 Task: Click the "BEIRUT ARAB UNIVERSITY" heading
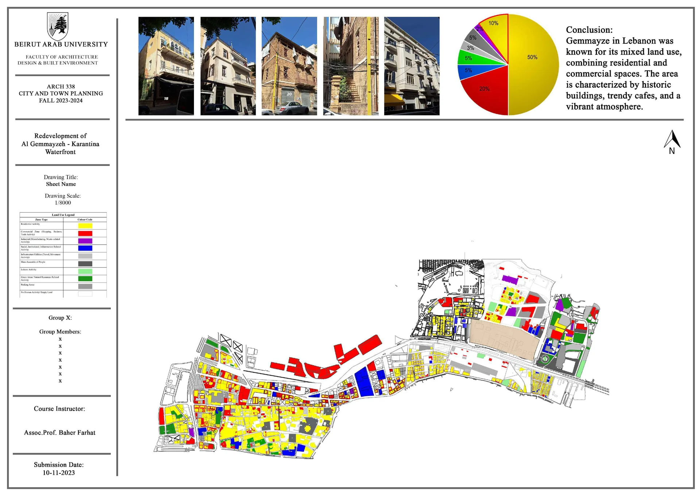(x=61, y=44)
